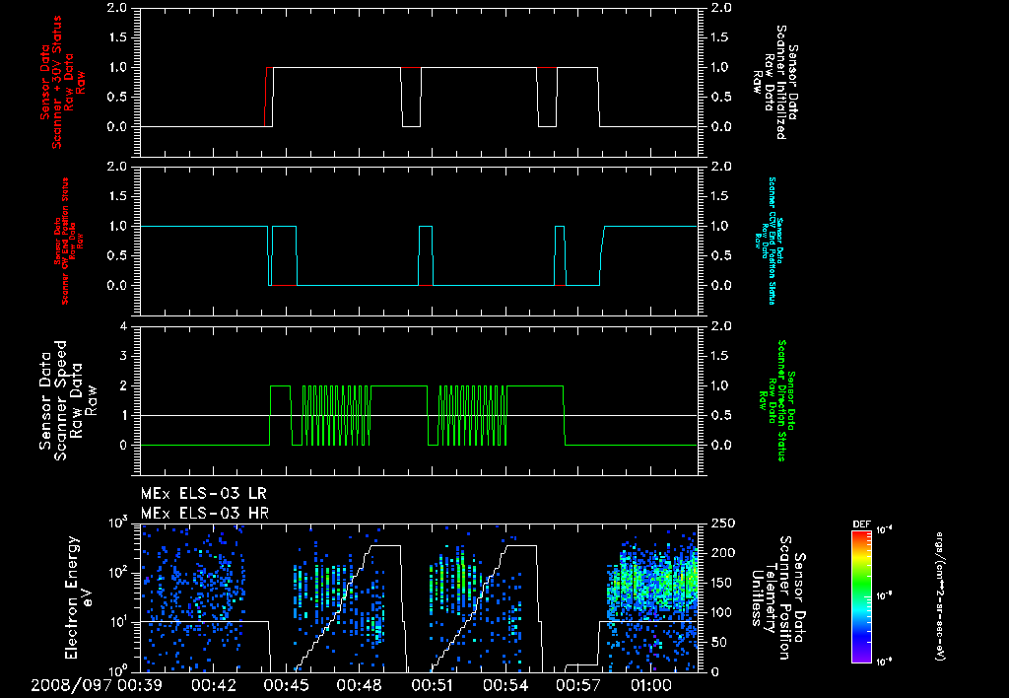Viewport: 1009px width, 698px height.
Task: Click the "4" tick on the Scanner Speed axis
Action: click(123, 326)
